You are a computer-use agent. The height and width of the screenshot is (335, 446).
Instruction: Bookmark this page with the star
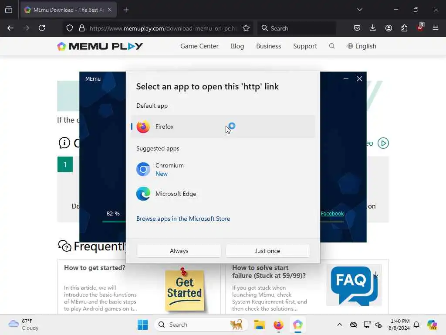coord(246,28)
